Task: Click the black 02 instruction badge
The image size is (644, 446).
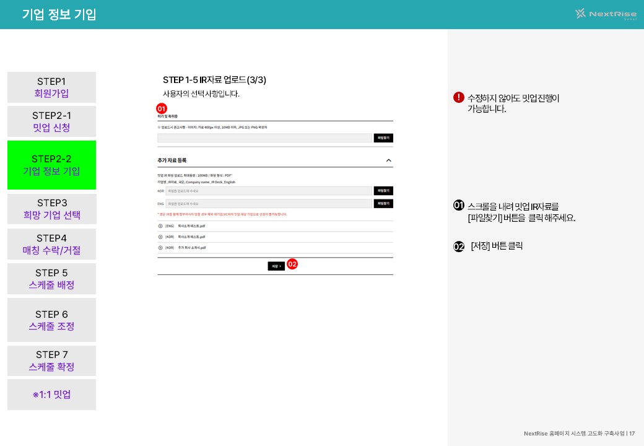Action: click(x=458, y=247)
